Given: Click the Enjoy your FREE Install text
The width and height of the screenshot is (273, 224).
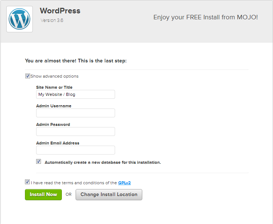Looking at the screenshot, I should 206,17.
